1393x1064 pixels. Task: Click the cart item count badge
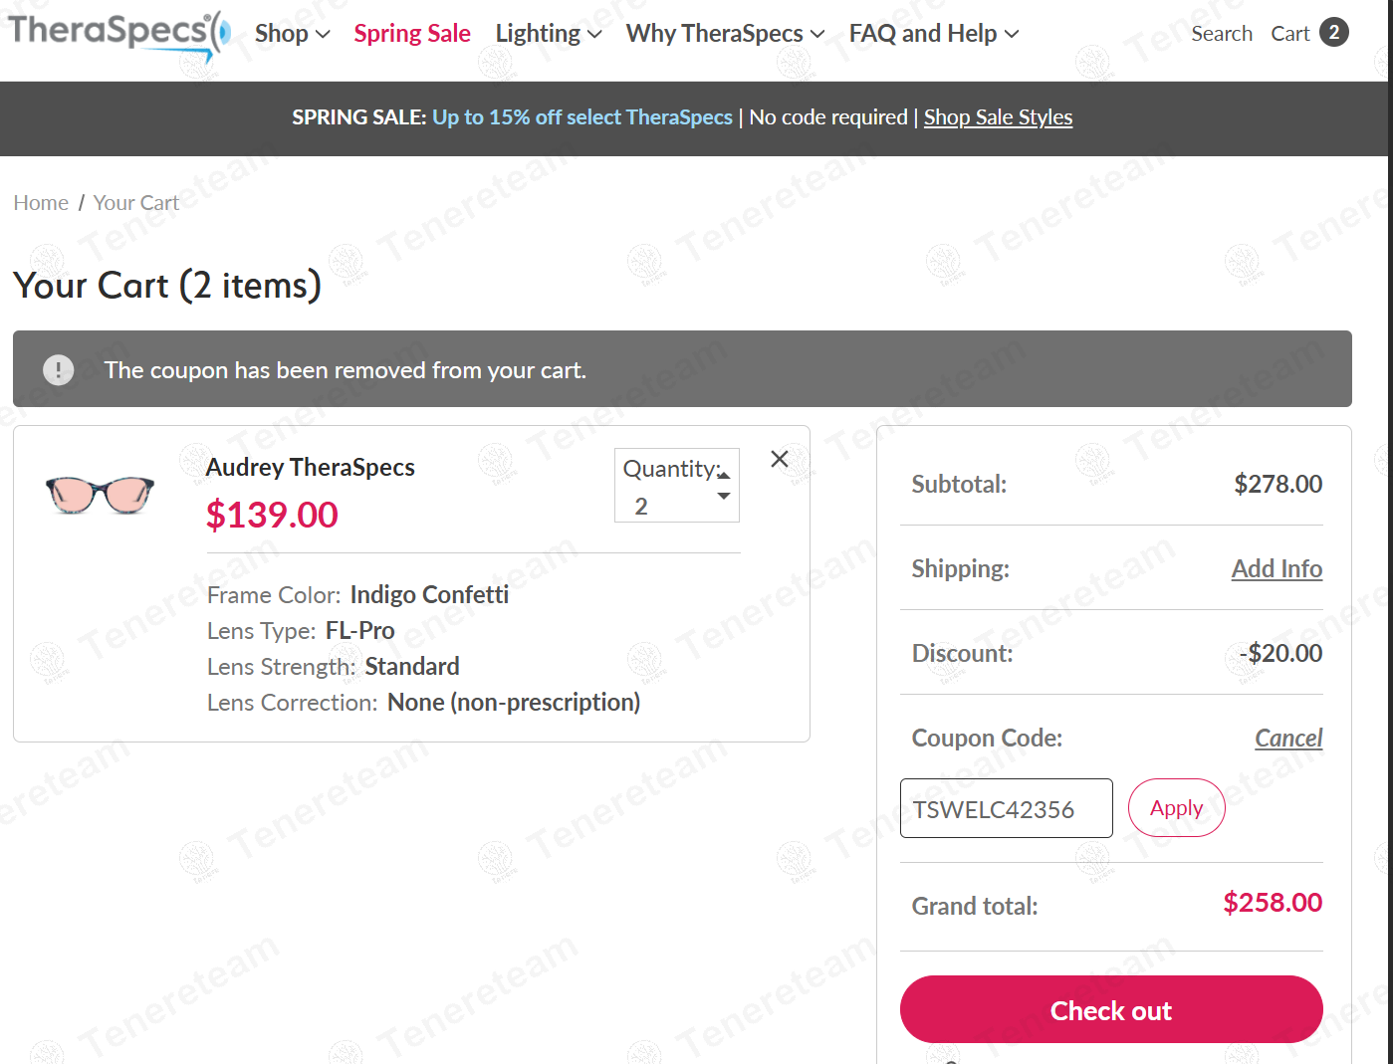point(1333,33)
